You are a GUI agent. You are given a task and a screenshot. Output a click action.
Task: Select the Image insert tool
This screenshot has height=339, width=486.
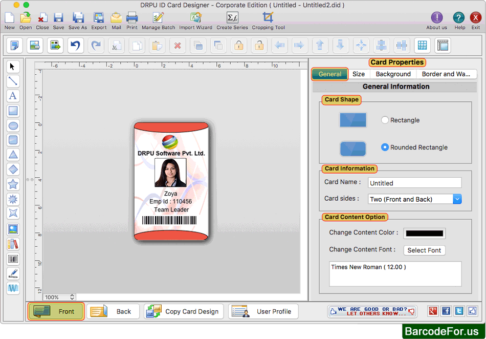pyautogui.click(x=13, y=229)
